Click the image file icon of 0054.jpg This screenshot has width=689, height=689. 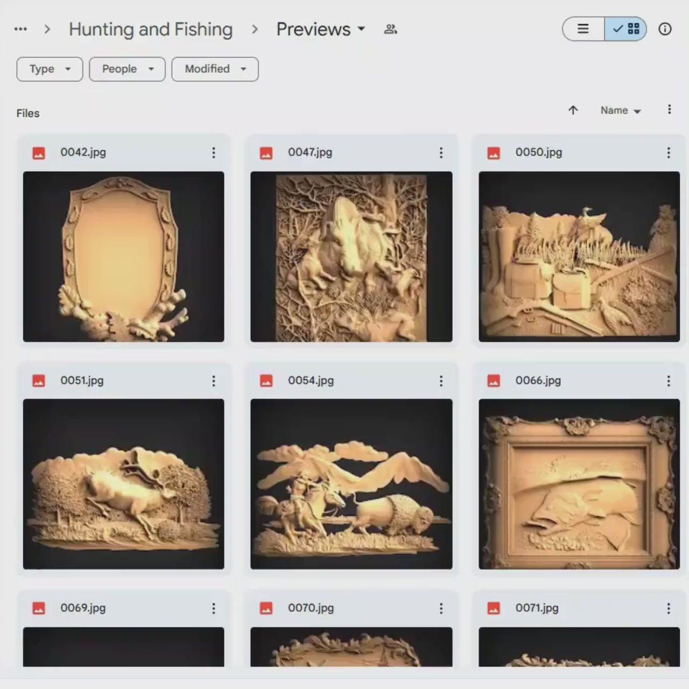pyautogui.click(x=266, y=381)
